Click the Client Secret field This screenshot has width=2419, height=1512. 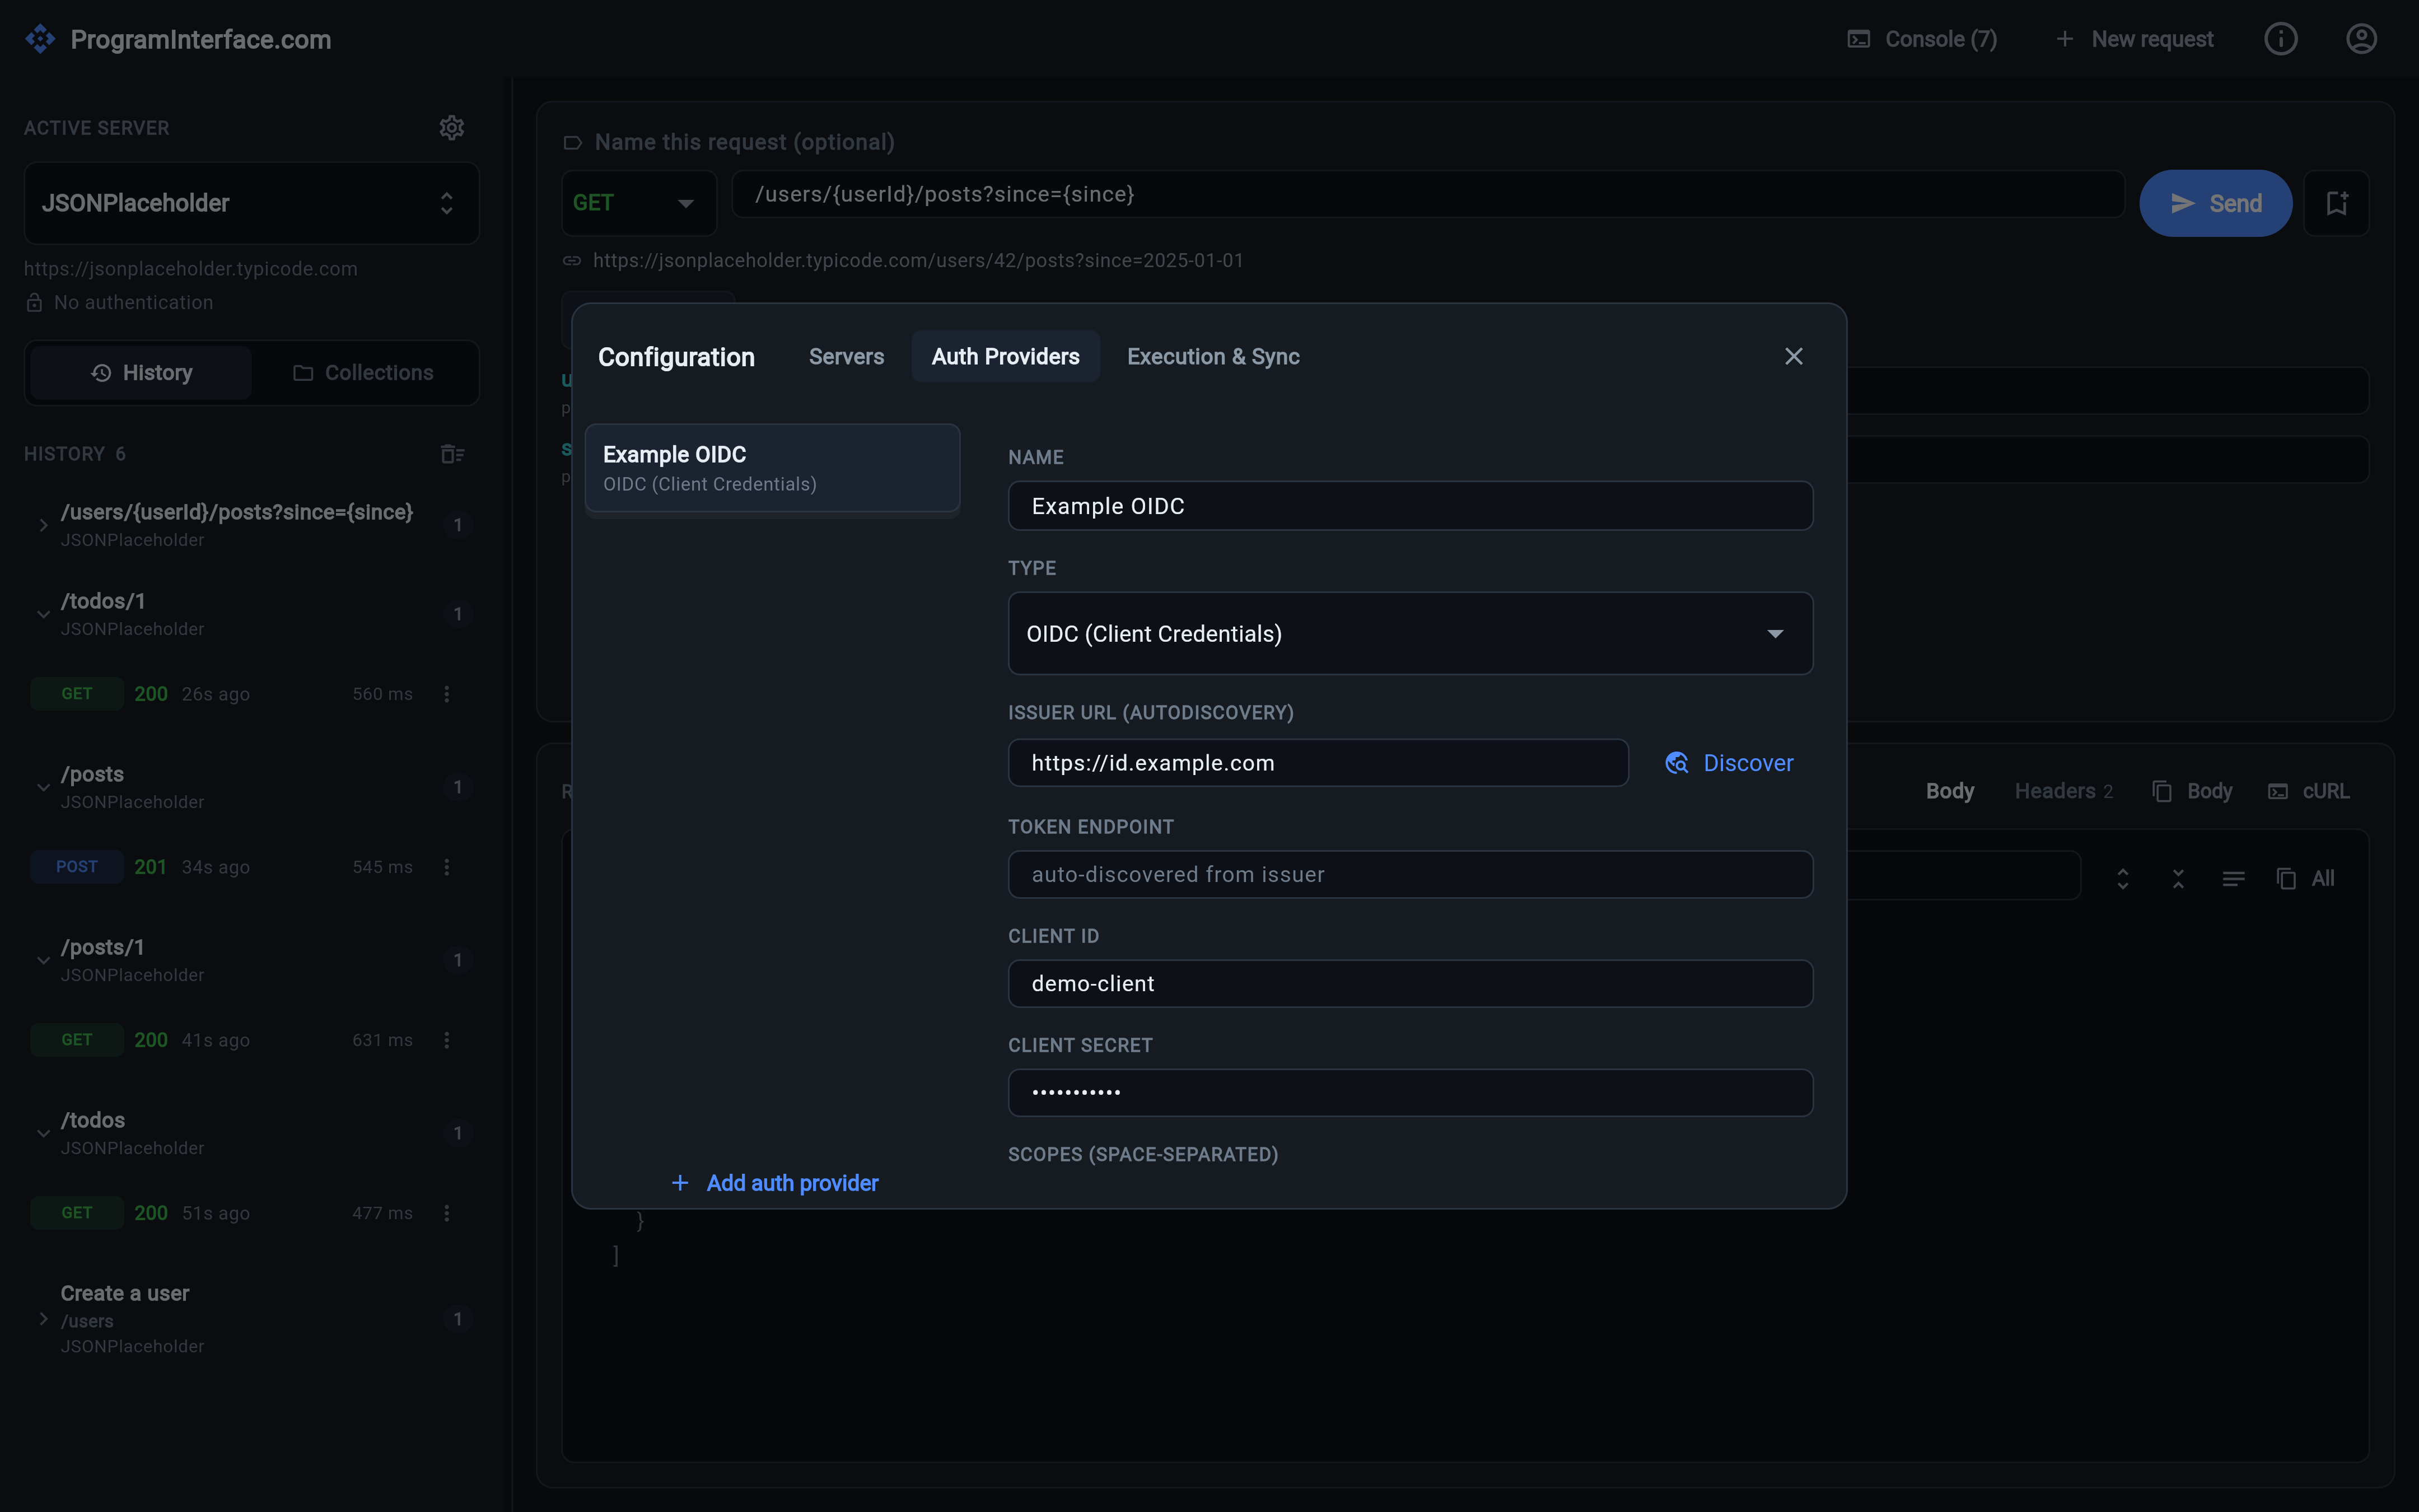click(1409, 1093)
